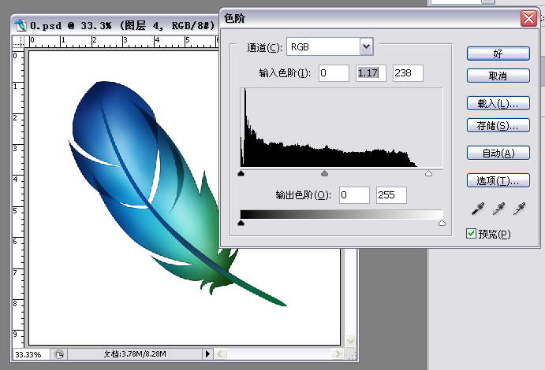Click the window resize grip of 0.psd

click(x=352, y=355)
